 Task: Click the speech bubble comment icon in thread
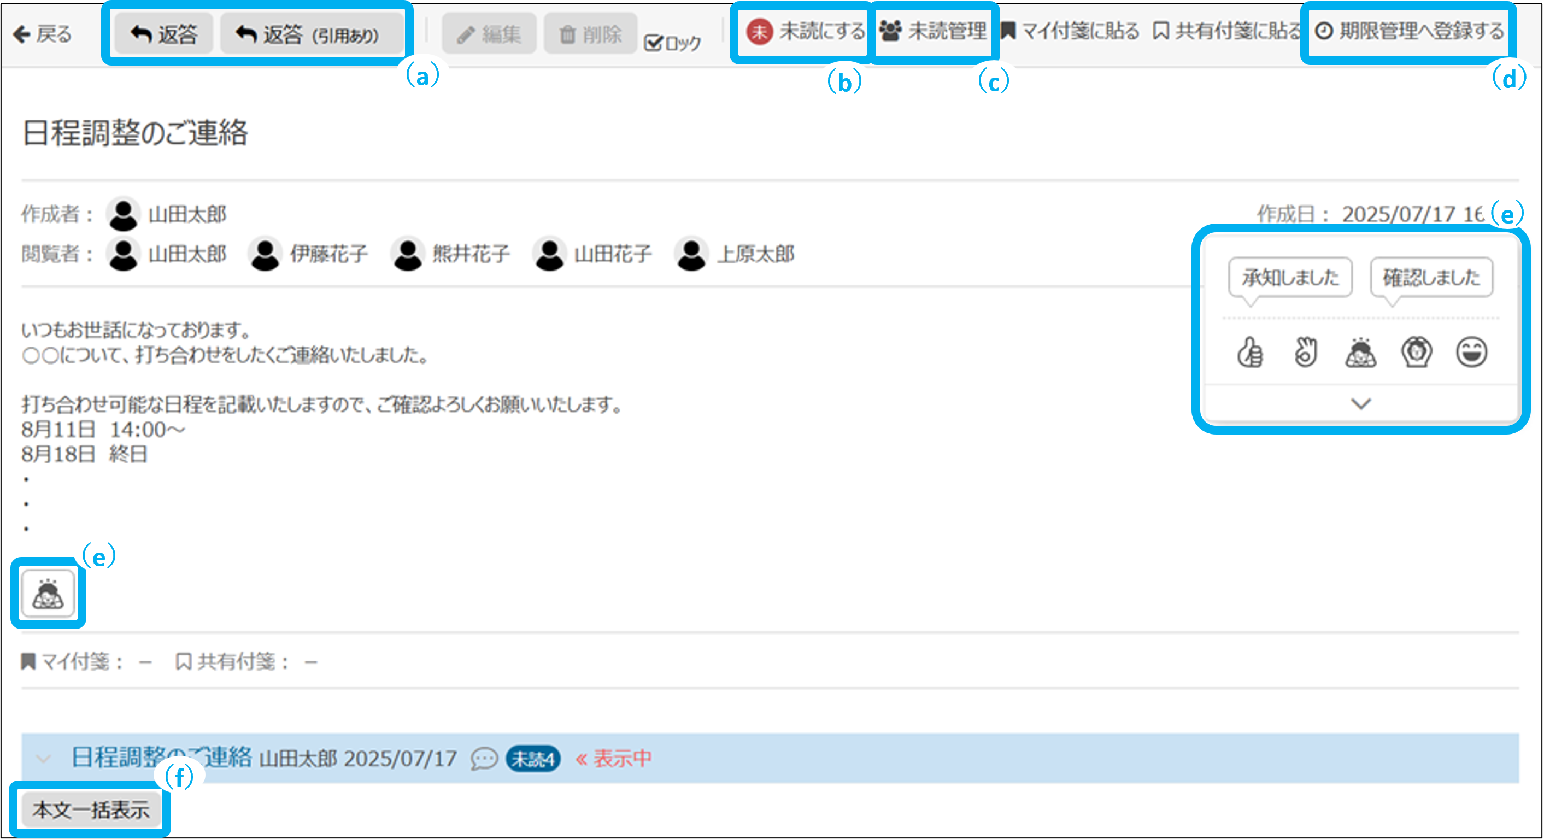pyautogui.click(x=484, y=759)
